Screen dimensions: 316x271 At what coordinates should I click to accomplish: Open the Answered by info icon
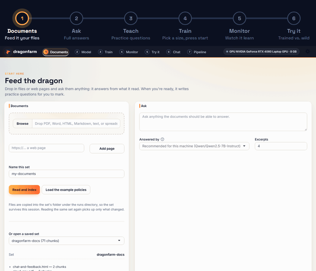[x=162, y=139]
